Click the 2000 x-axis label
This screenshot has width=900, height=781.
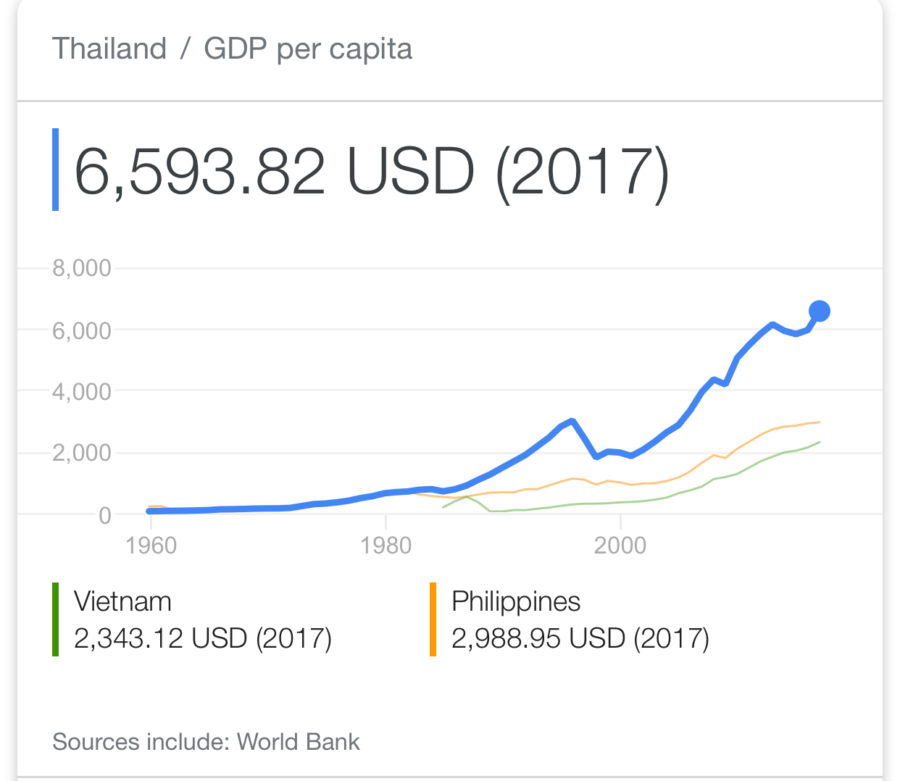click(620, 545)
